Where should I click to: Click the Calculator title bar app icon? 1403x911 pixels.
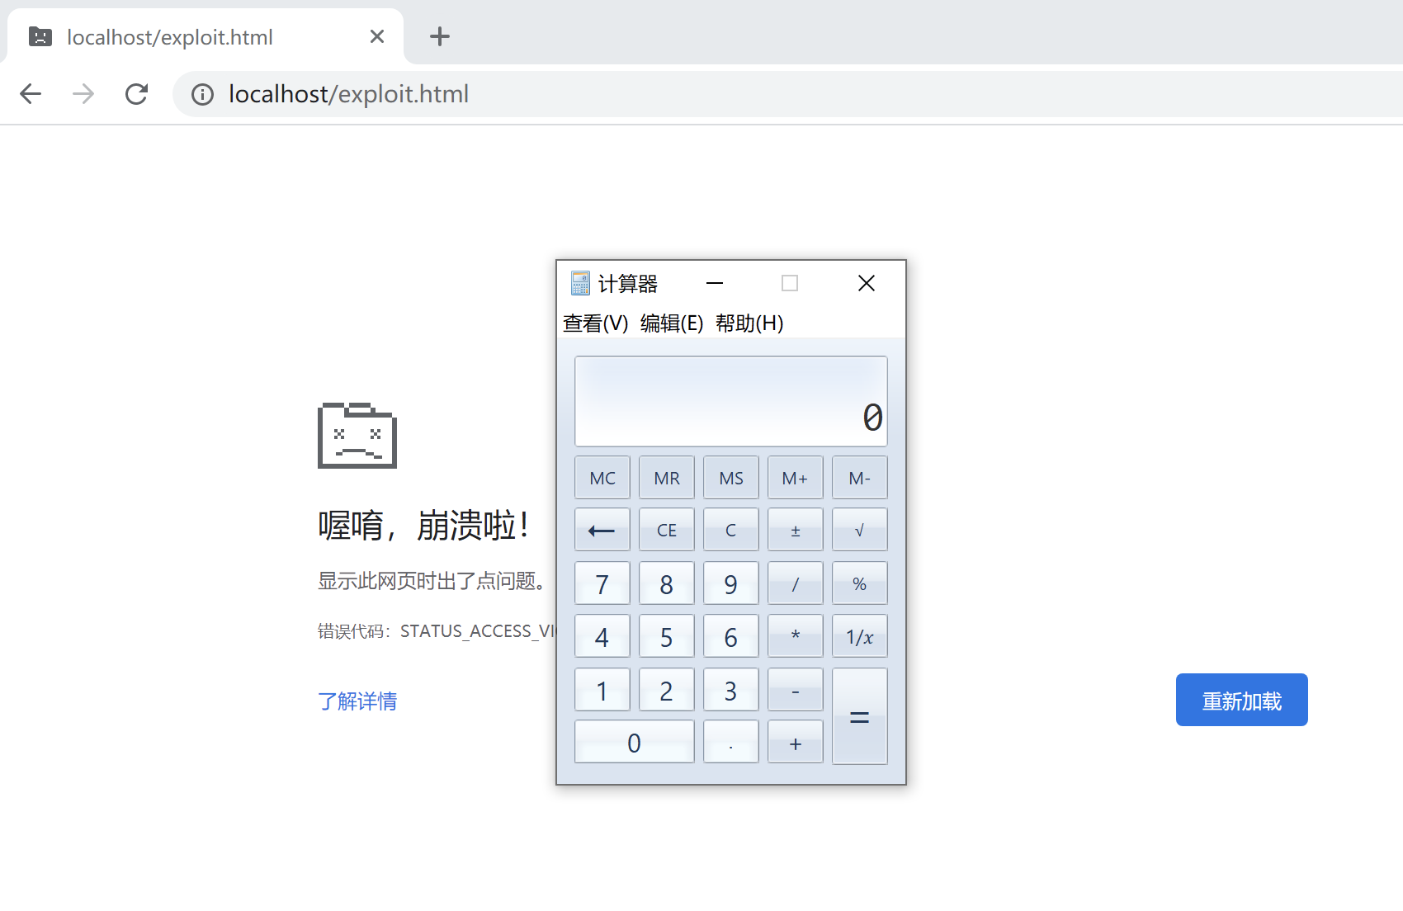click(580, 283)
